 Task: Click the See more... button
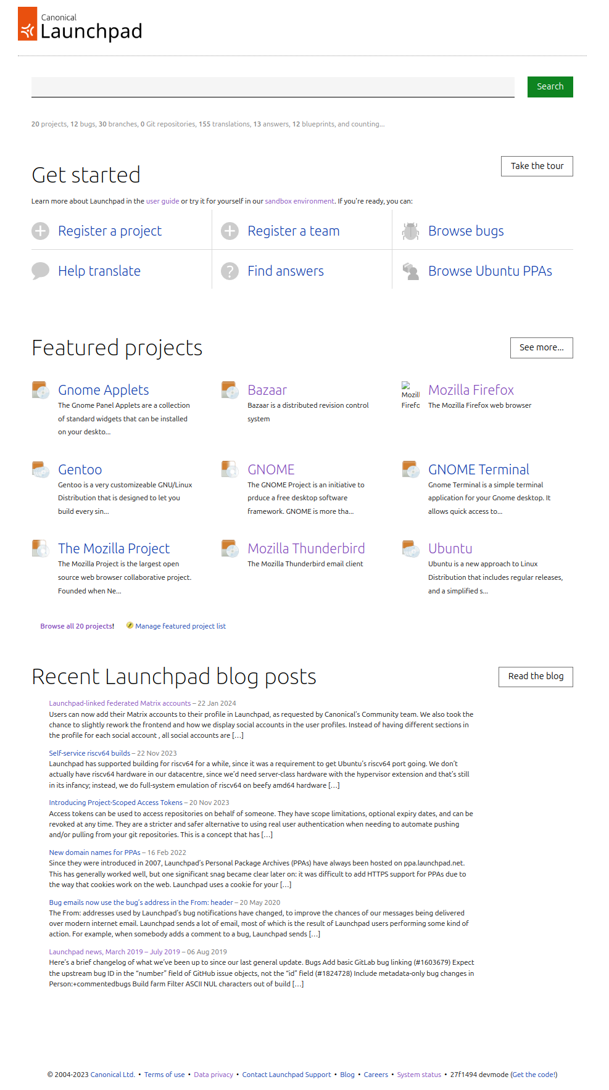541,347
